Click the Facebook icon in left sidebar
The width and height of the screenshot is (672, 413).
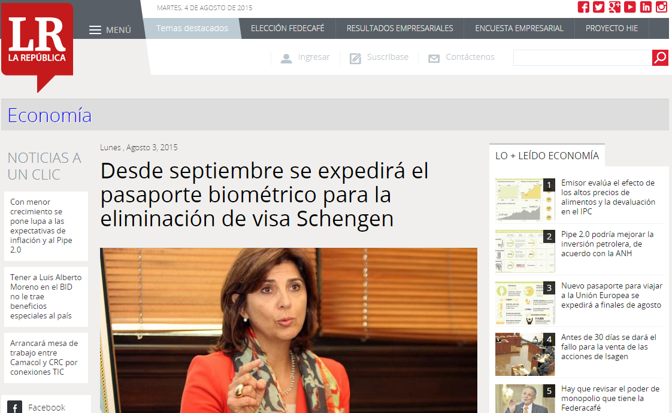pos(14,408)
